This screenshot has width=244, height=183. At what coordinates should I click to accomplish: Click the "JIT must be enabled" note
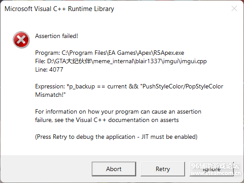pos(169,137)
